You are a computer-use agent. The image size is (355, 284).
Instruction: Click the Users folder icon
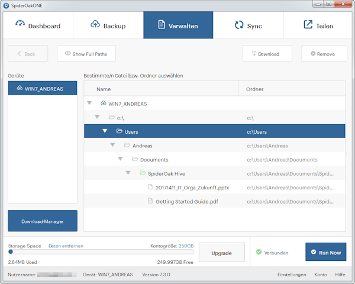coord(120,131)
